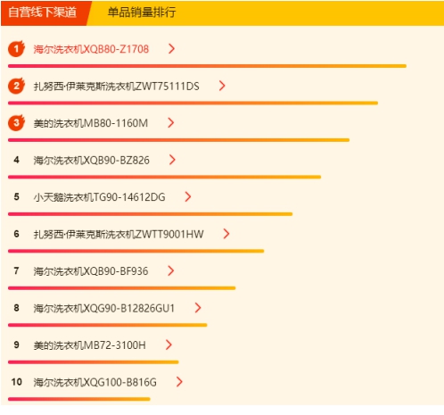This screenshot has height=415, width=444.
Task: Click arrow next to ZWT75111DS item
Action: click(222, 86)
